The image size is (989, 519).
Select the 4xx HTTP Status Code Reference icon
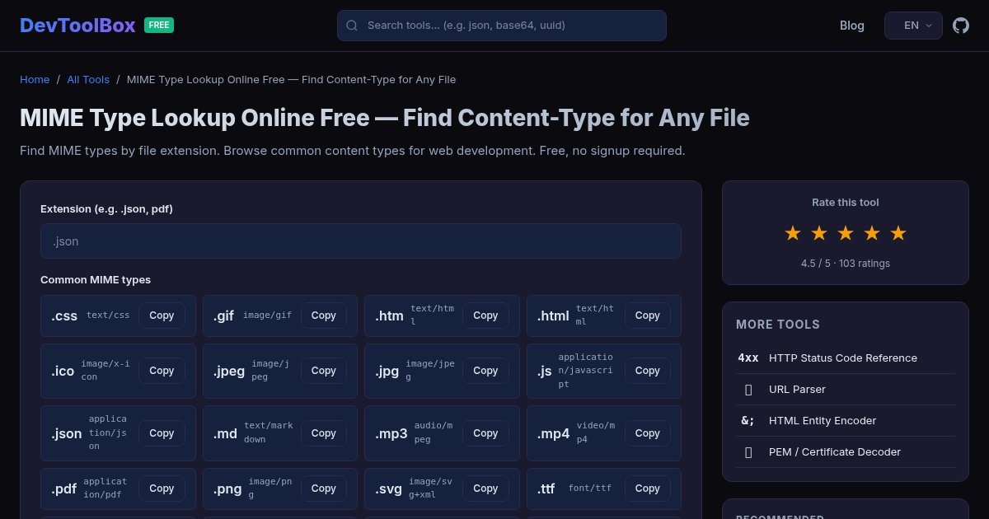(748, 358)
